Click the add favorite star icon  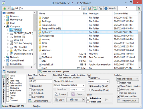pyautogui.click(x=4, y=8)
